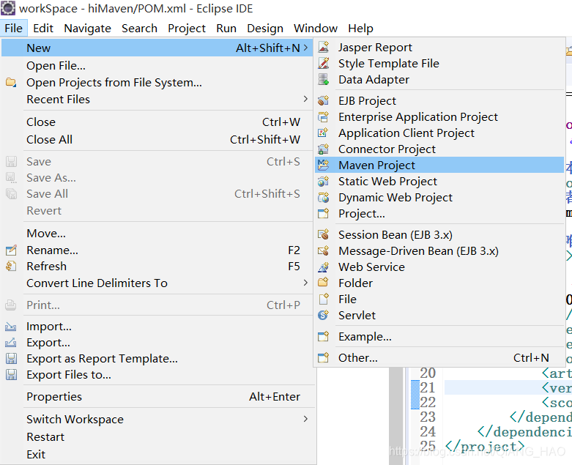Screen dimensions: 572x465
Task: Click the Refresh icon in File menu
Action: pos(11,267)
